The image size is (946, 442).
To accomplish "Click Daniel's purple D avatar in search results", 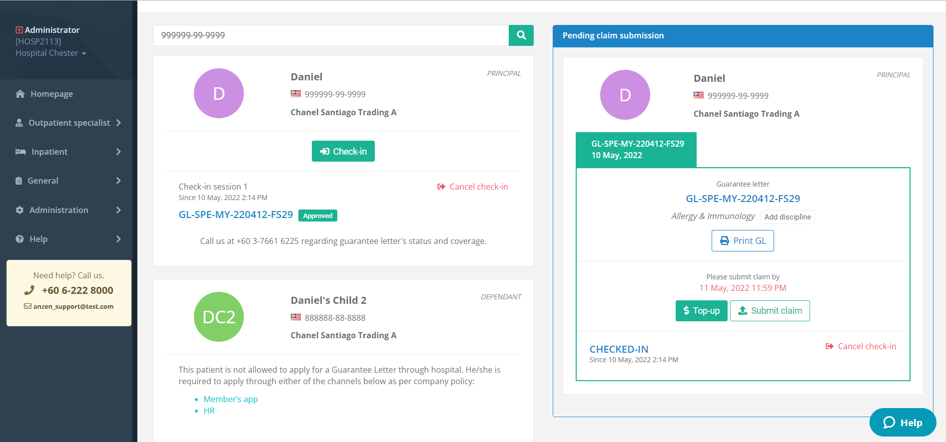I will coord(218,93).
